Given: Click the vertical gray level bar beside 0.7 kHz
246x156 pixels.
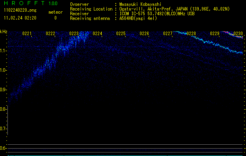Looking at the screenshot, I should tap(7, 121).
